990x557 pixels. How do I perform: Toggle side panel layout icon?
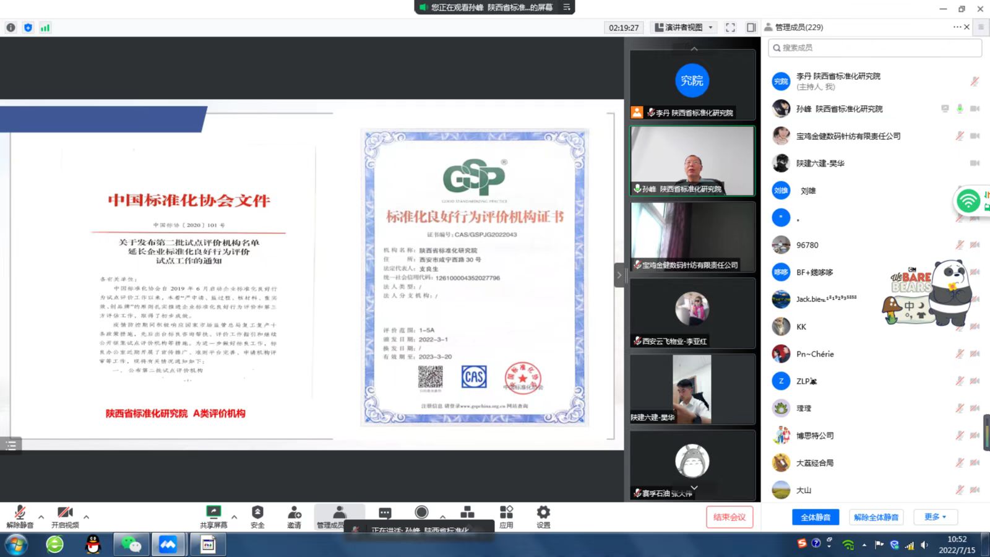[751, 27]
